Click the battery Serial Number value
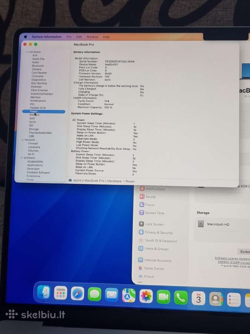This screenshot has height=334, width=250. pyautogui.click(x=120, y=62)
